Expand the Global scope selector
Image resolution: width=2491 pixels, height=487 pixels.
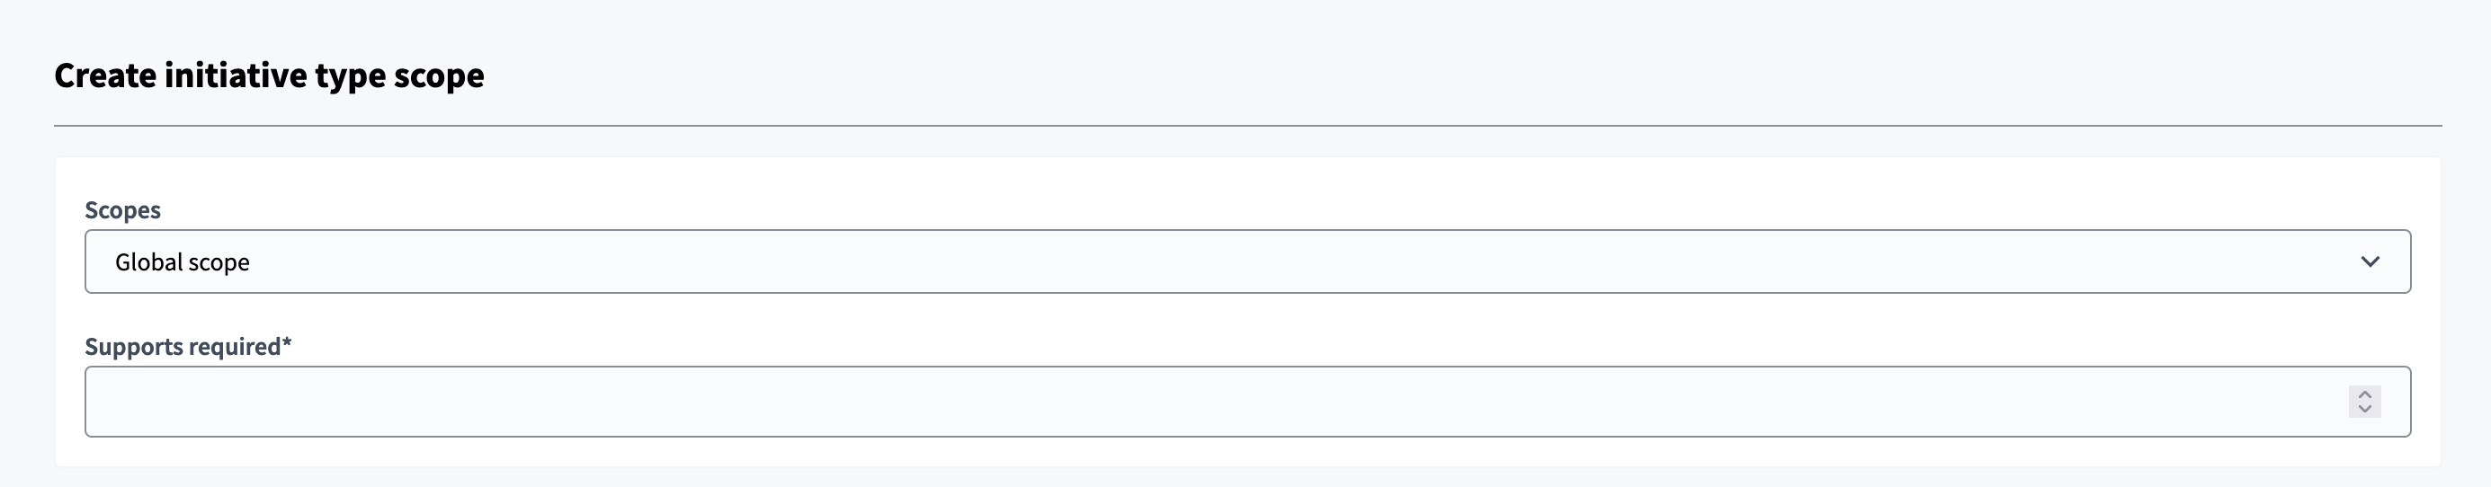(x=1247, y=261)
